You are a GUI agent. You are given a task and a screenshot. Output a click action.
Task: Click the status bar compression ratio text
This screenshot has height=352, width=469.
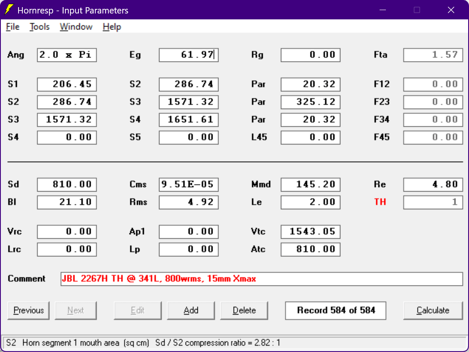218,343
